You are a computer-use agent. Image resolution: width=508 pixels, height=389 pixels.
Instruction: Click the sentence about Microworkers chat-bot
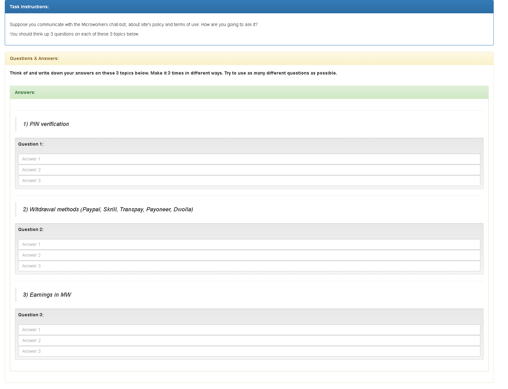pyautogui.click(x=134, y=24)
